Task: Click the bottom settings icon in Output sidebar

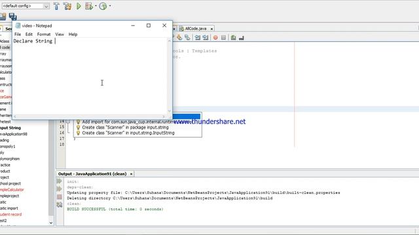Action: [x=60, y=204]
